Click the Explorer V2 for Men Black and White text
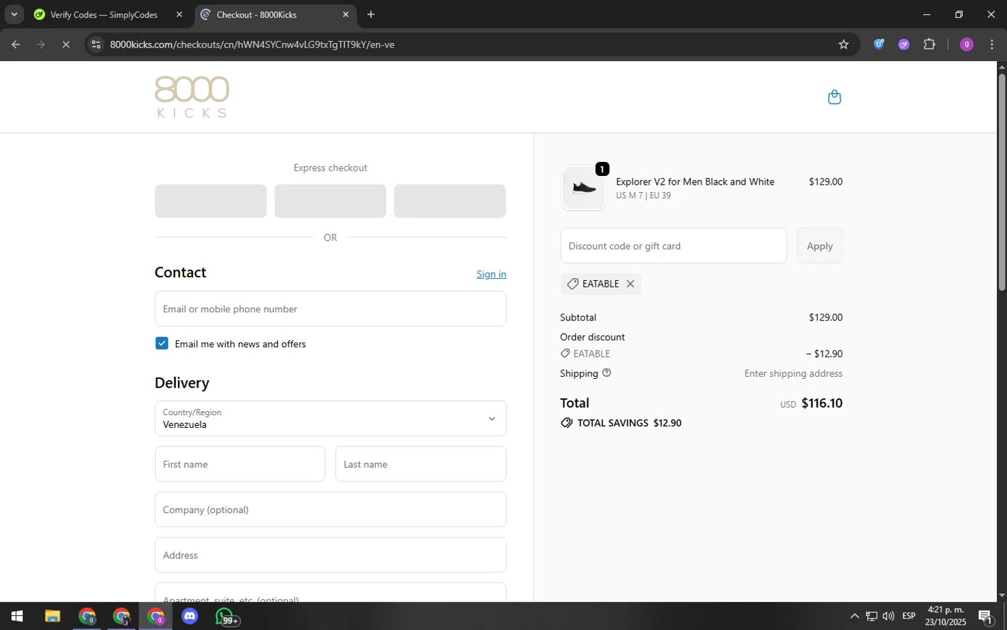1007x630 pixels. click(x=695, y=181)
